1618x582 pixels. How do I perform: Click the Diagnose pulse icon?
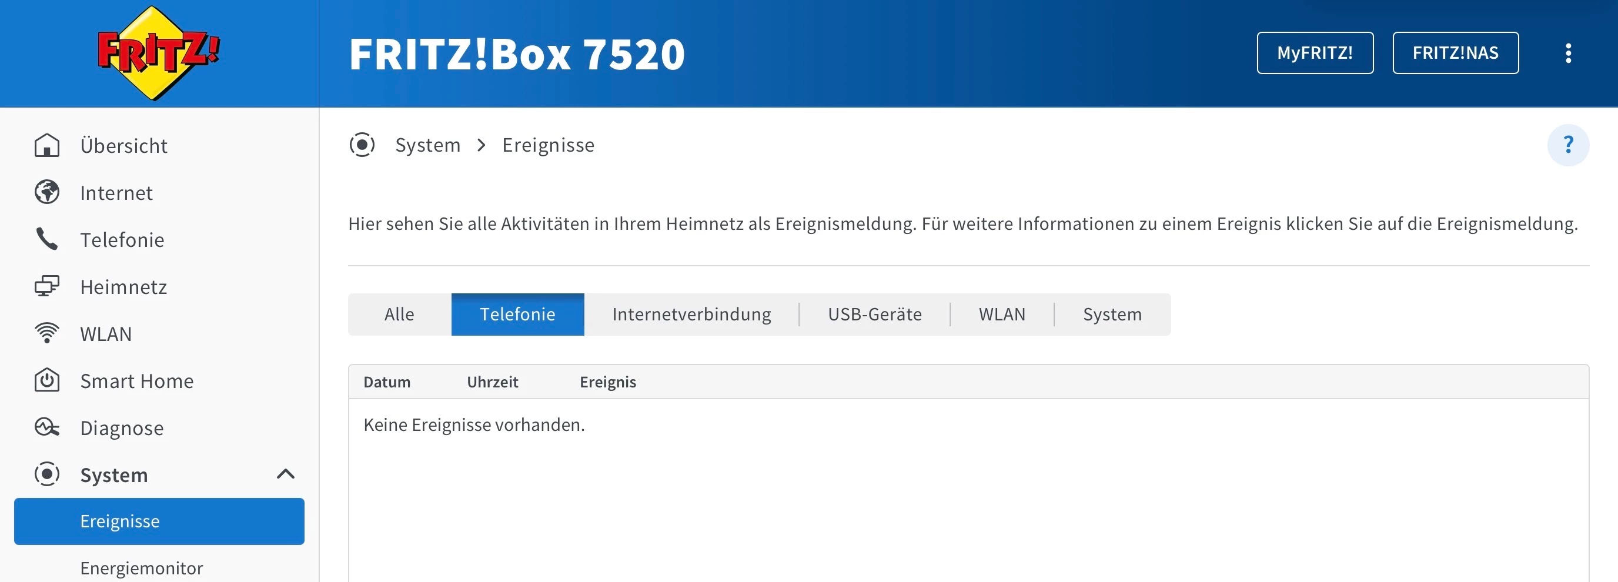(x=47, y=427)
